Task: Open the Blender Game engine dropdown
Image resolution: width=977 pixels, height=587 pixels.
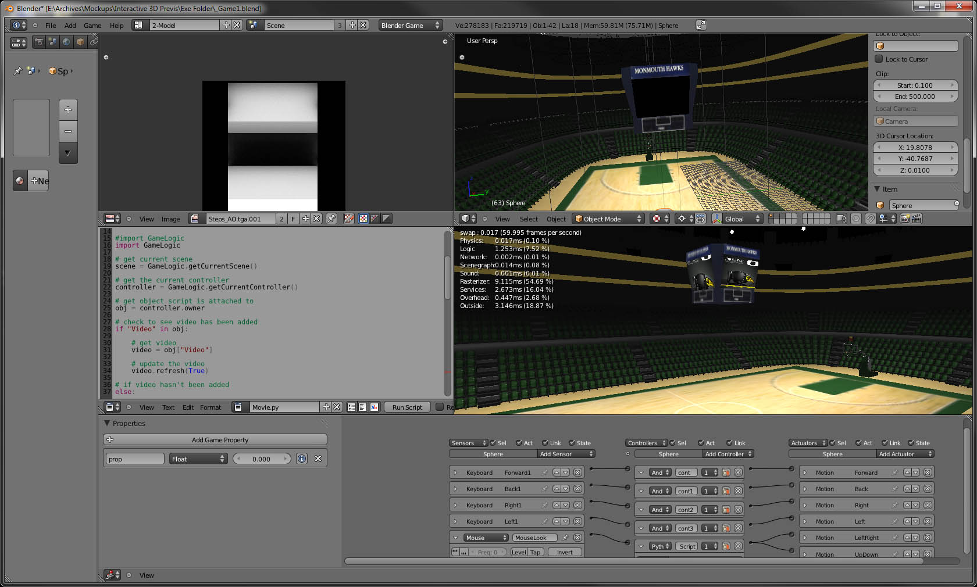Action: coord(410,25)
